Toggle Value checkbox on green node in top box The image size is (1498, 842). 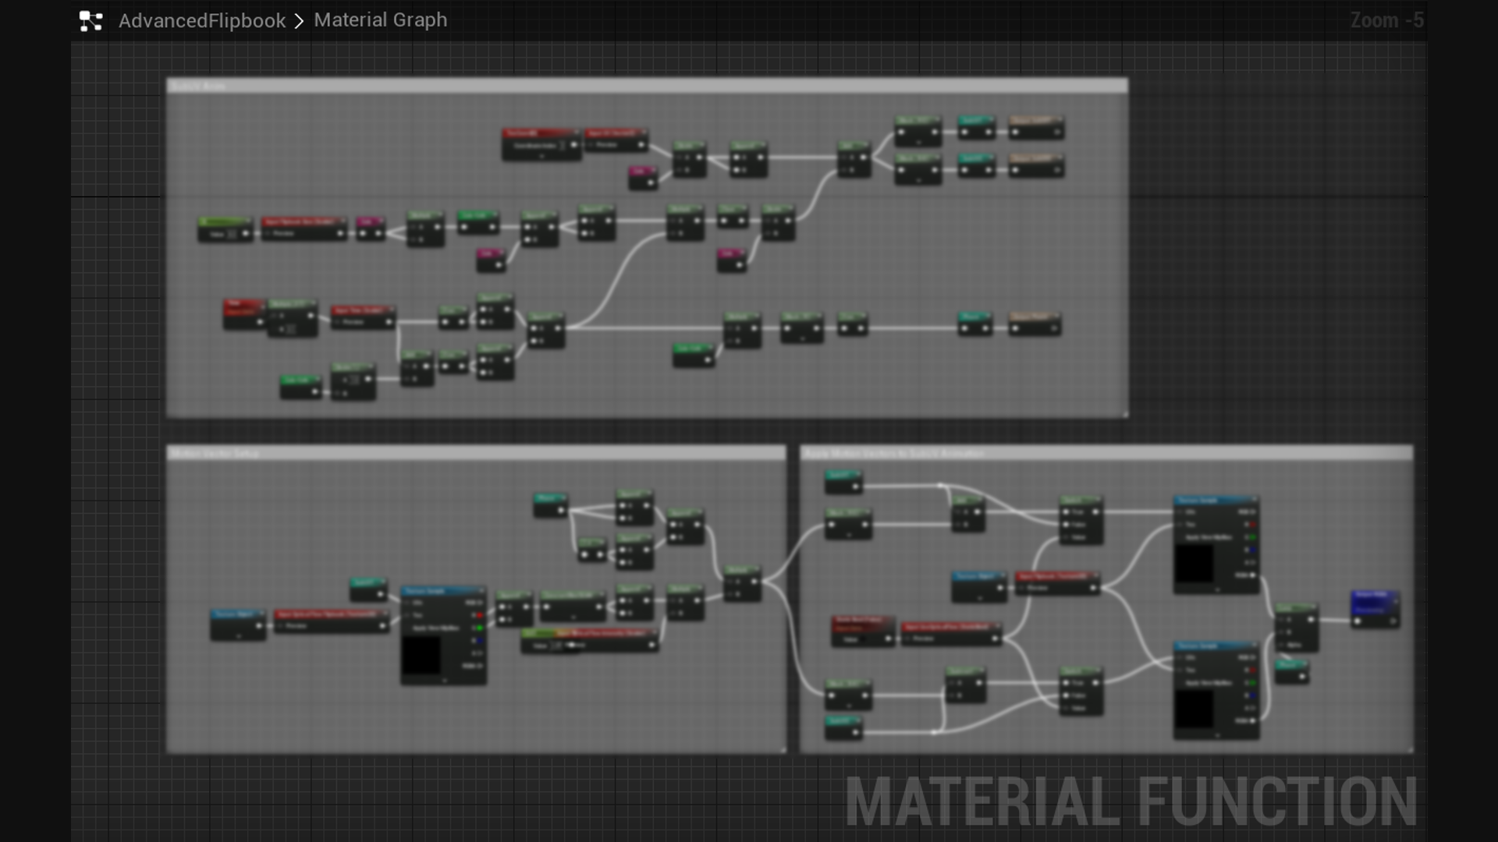pyautogui.click(x=231, y=234)
